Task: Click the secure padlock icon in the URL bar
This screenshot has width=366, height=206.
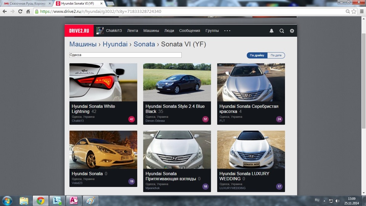Action: tap(37, 11)
